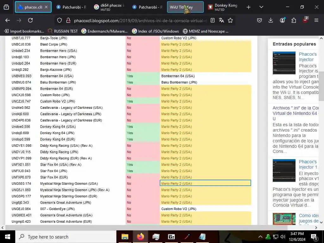The width and height of the screenshot is (324, 243).
Task: Open Endermanch/Malware bookmark
Action: pos(104,31)
